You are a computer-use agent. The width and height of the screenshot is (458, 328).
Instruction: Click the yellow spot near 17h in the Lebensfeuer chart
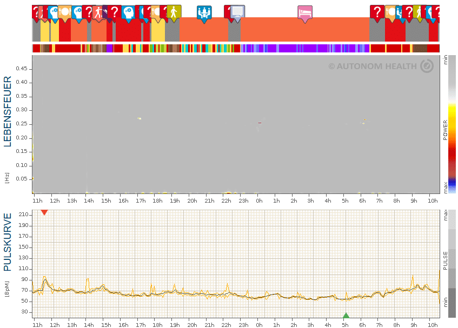[140, 118]
